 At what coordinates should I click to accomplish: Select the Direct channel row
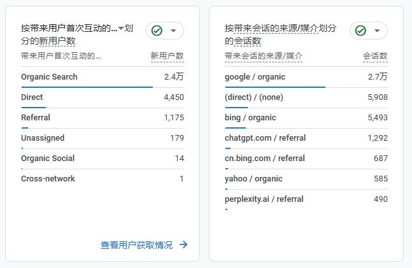coord(103,97)
